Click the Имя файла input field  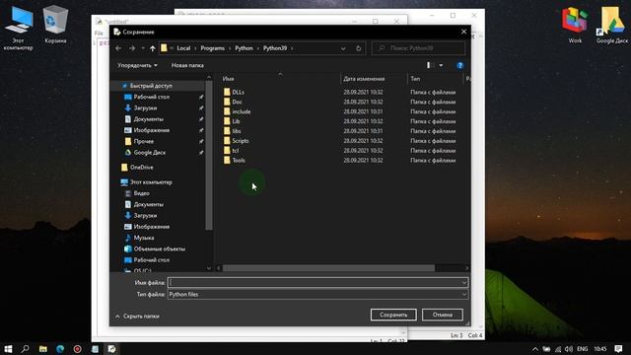point(315,283)
